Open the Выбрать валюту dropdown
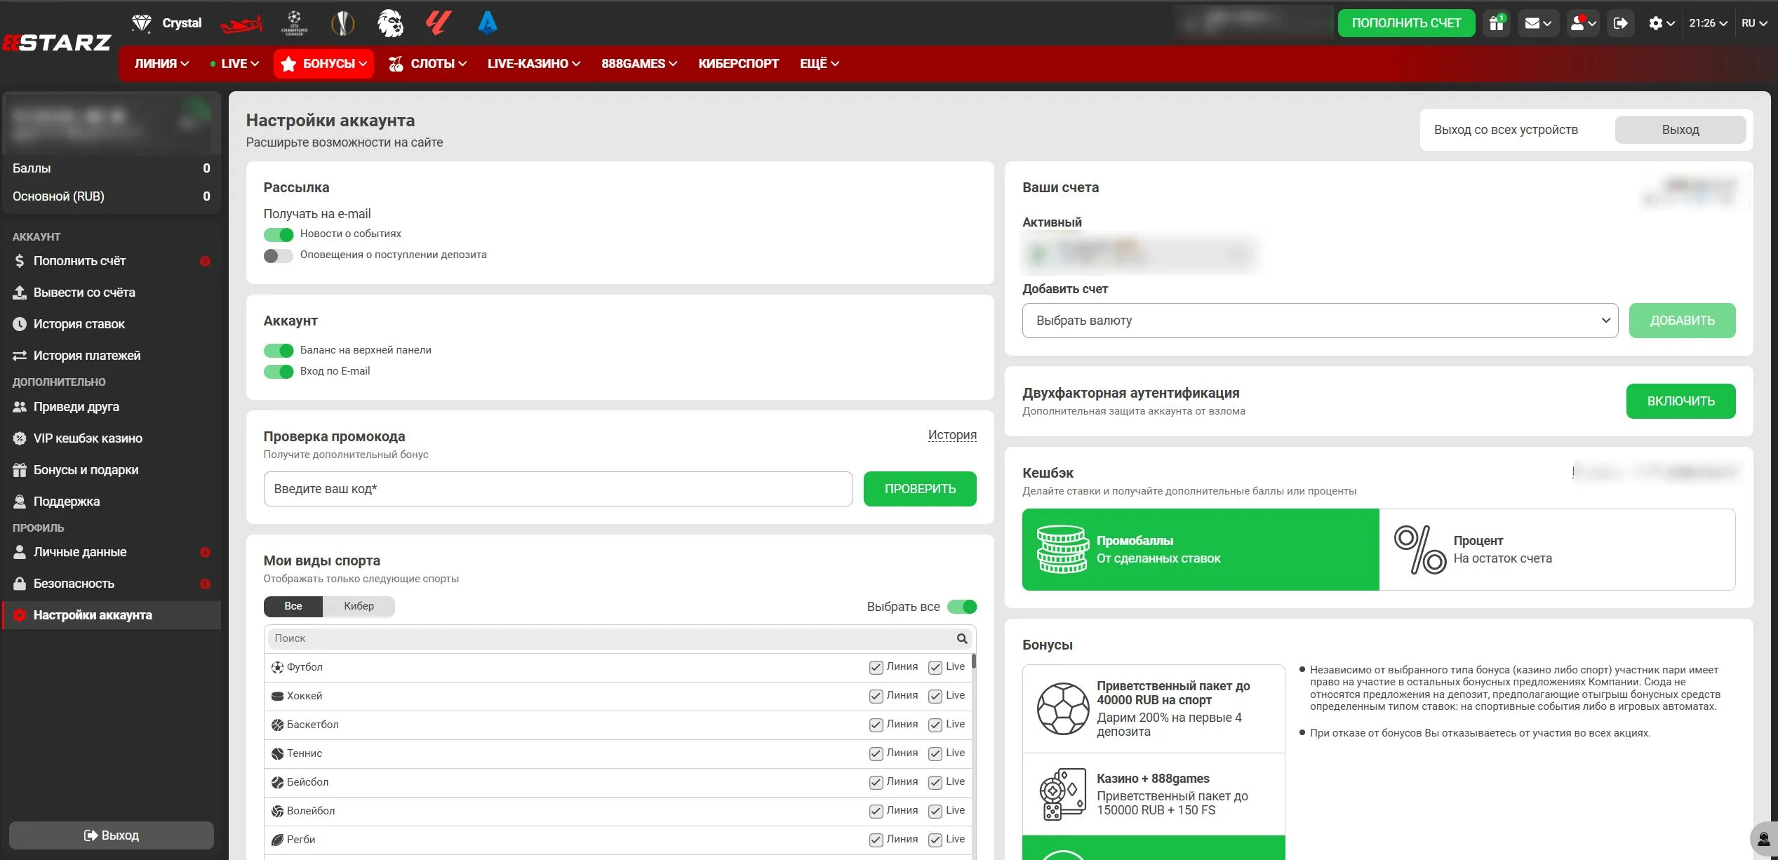 pyautogui.click(x=1319, y=321)
